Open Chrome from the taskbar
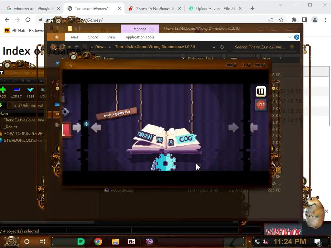 [98, 242]
